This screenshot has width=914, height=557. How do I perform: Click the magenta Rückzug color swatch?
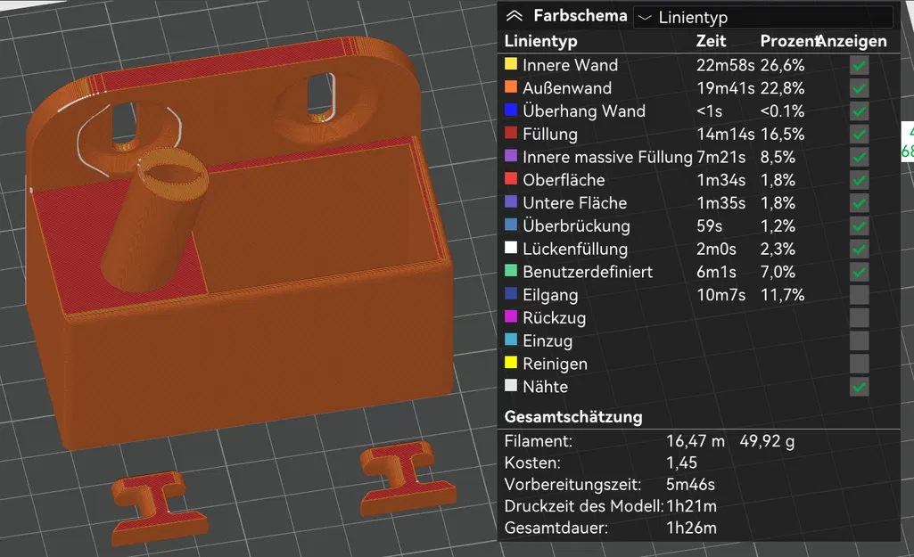[511, 316]
